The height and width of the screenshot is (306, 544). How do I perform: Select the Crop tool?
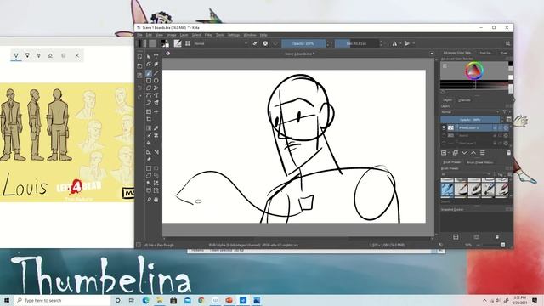click(x=149, y=119)
